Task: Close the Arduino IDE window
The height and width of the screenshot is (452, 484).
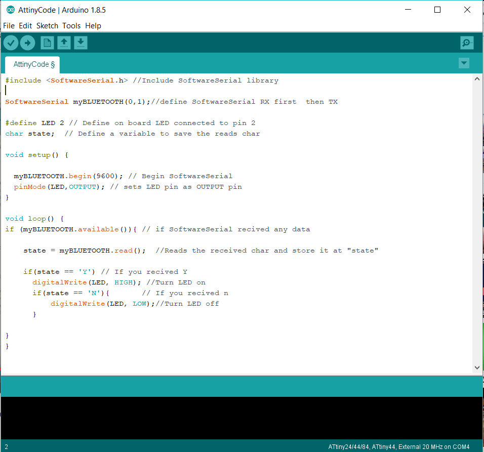Action: pos(467,10)
